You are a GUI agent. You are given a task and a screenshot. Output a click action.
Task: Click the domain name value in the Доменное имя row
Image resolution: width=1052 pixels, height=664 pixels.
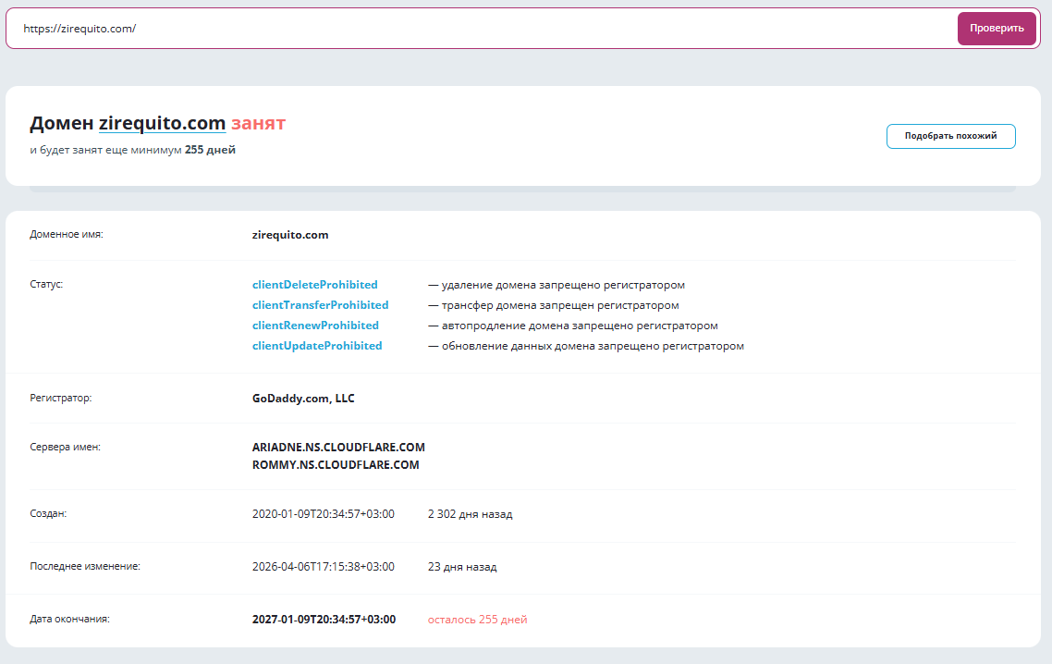click(x=290, y=235)
